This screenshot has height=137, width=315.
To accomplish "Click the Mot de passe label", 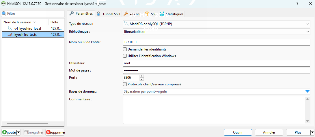I will tap(80, 70).
